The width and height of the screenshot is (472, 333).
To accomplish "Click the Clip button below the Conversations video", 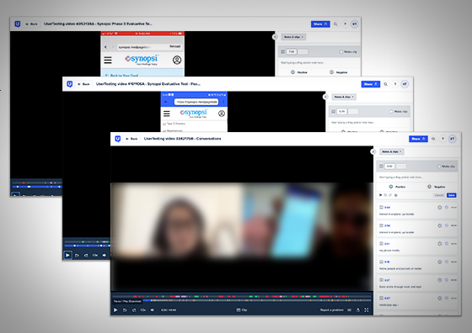I will tap(242, 310).
